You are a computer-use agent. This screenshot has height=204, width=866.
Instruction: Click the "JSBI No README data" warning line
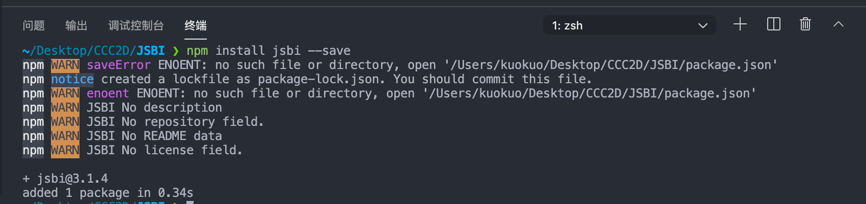tap(154, 136)
